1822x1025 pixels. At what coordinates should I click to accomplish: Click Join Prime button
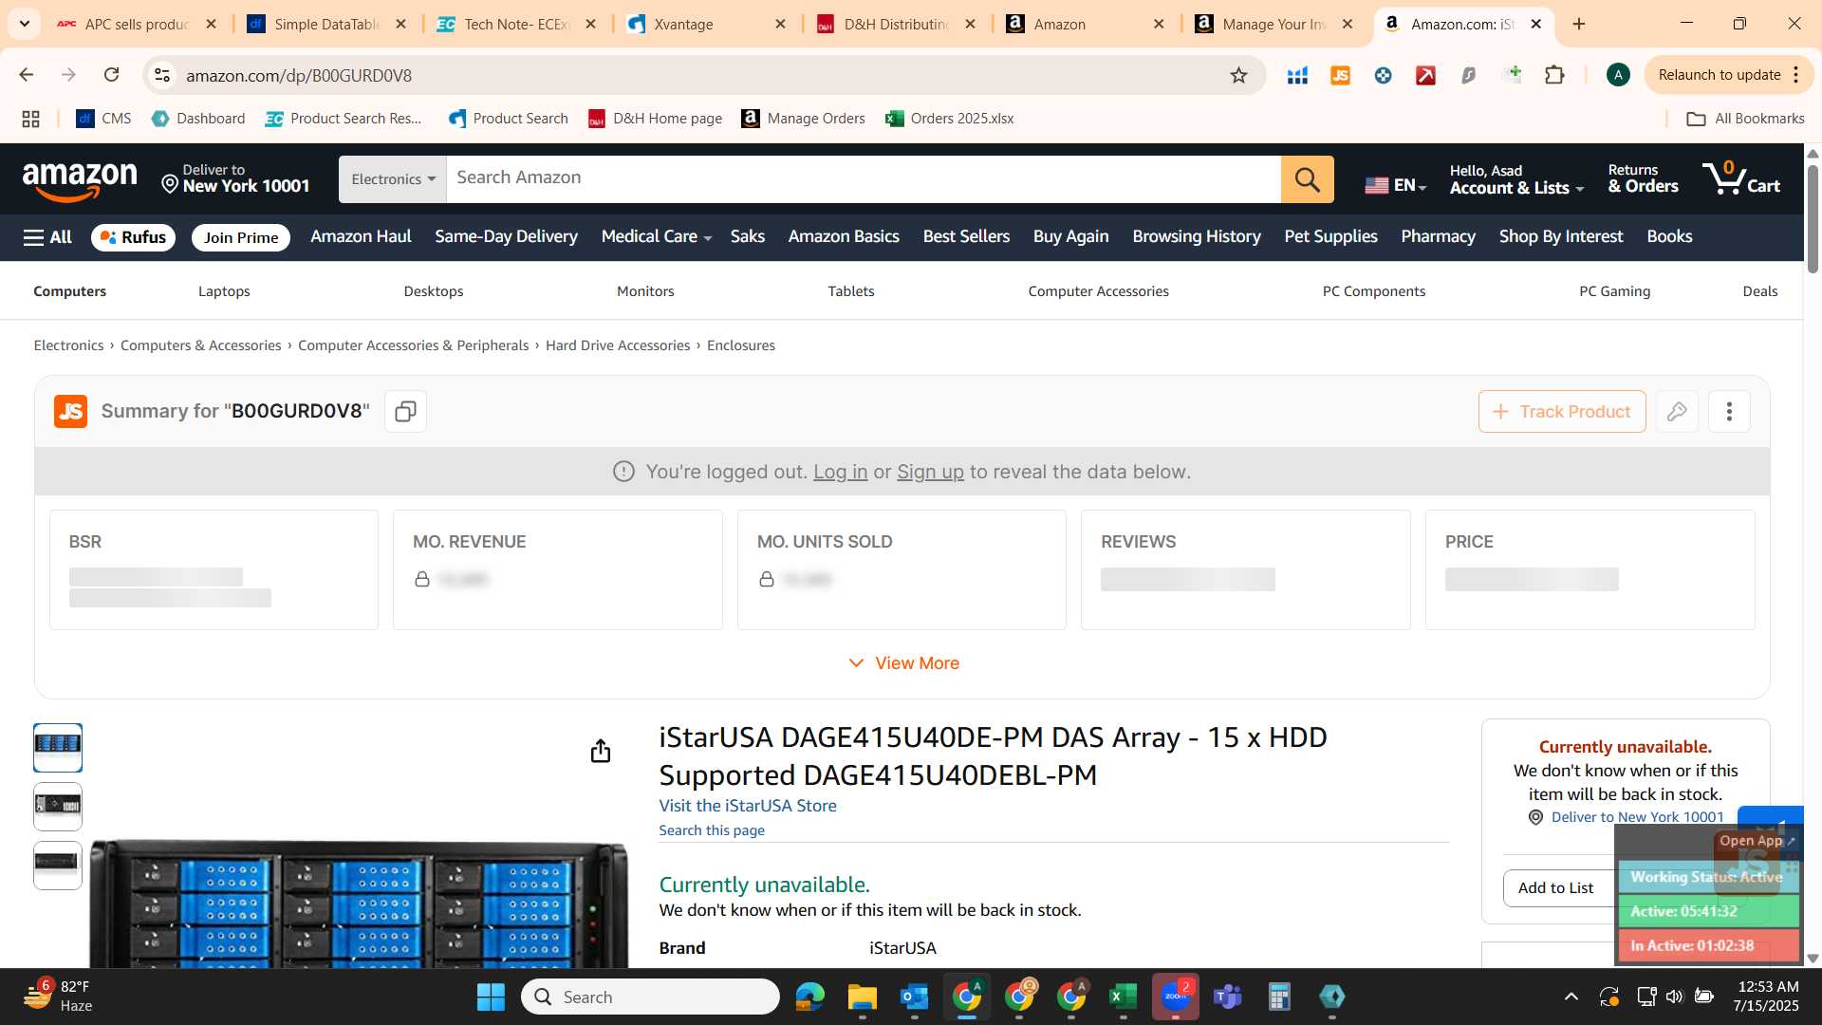(x=241, y=237)
